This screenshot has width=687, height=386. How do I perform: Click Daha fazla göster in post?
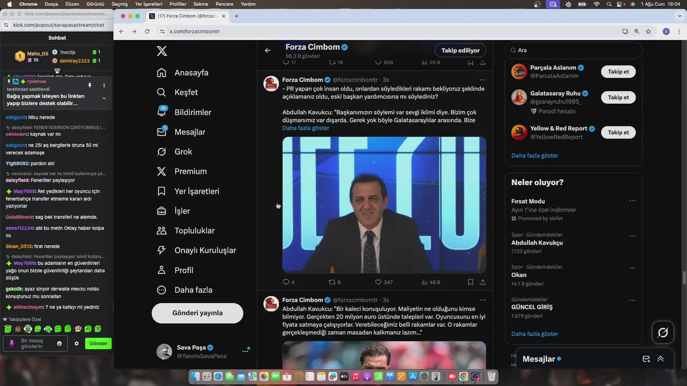click(x=306, y=128)
